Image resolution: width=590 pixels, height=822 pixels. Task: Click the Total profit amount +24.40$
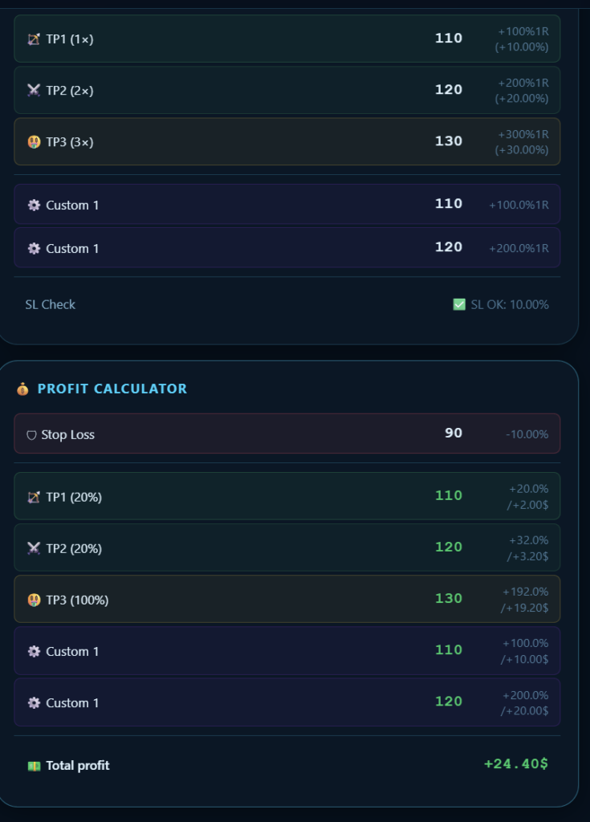pos(515,764)
